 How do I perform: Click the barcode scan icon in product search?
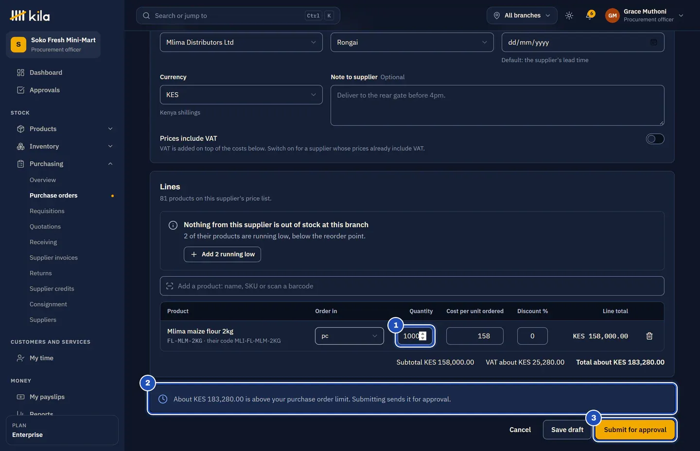170,286
